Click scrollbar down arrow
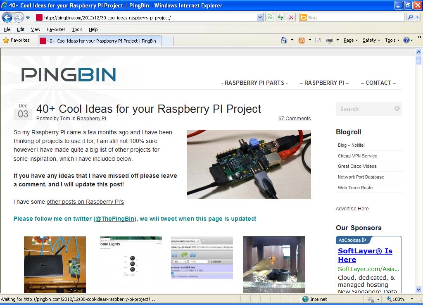Viewport: 423px width, 305px height. pos(418,290)
